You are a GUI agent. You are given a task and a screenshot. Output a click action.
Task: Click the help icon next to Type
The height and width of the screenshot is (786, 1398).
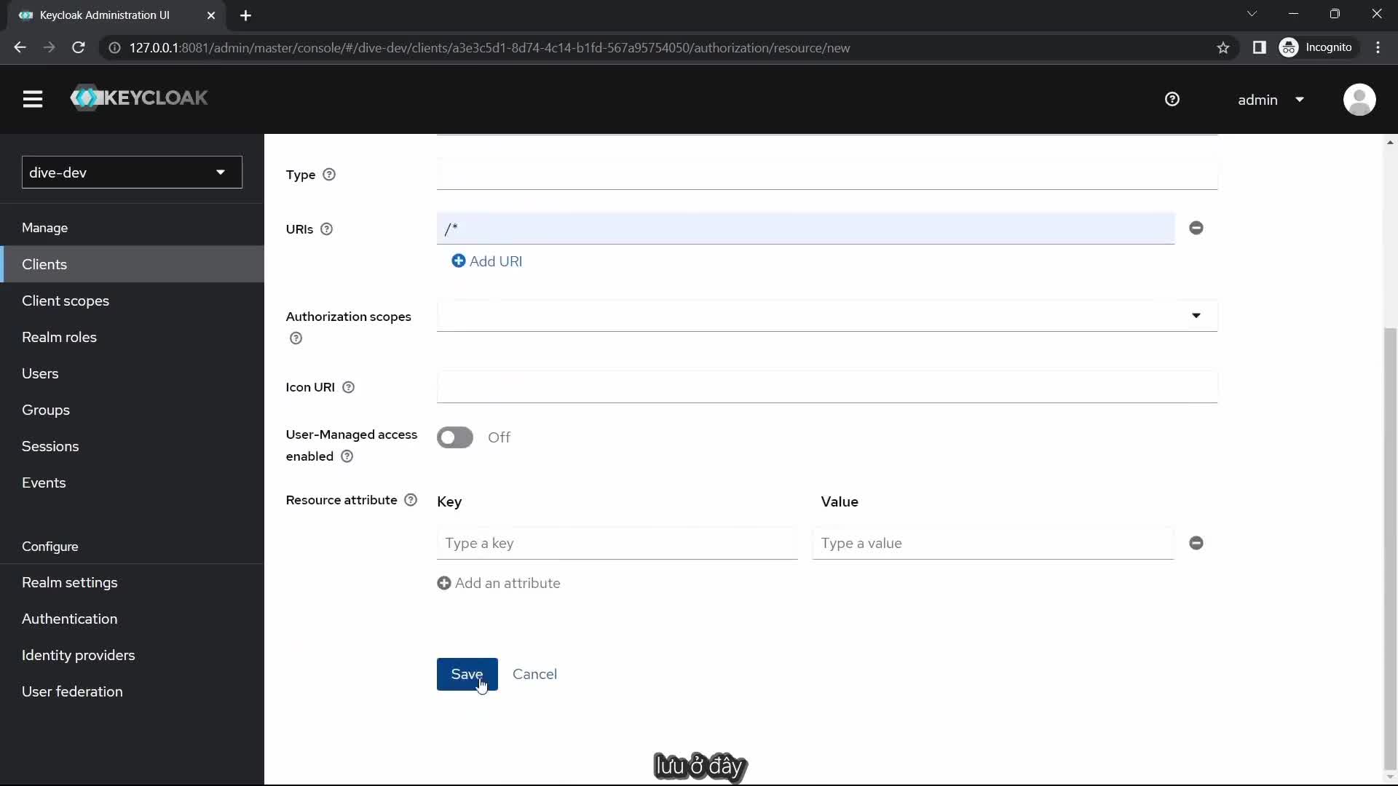[329, 175]
